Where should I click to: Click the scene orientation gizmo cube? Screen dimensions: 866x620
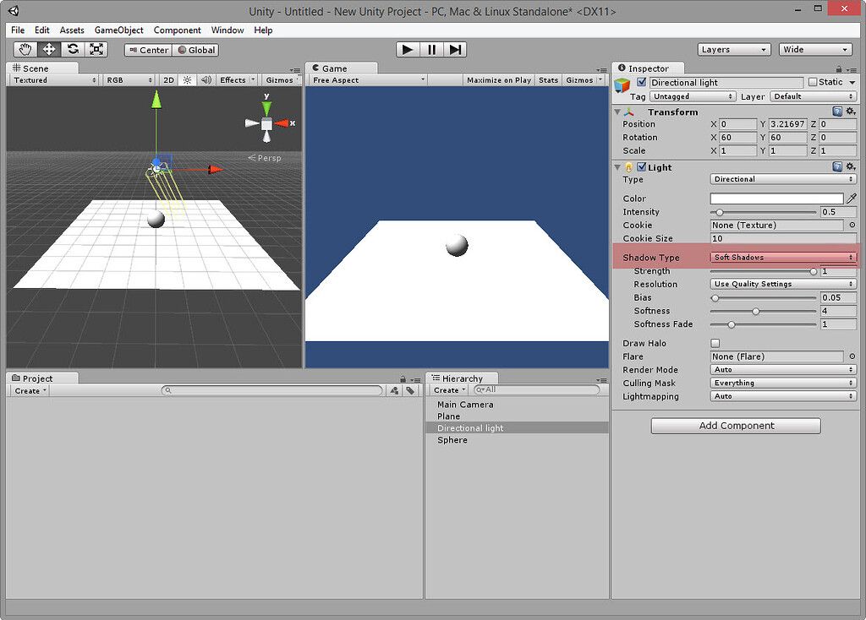coord(266,123)
